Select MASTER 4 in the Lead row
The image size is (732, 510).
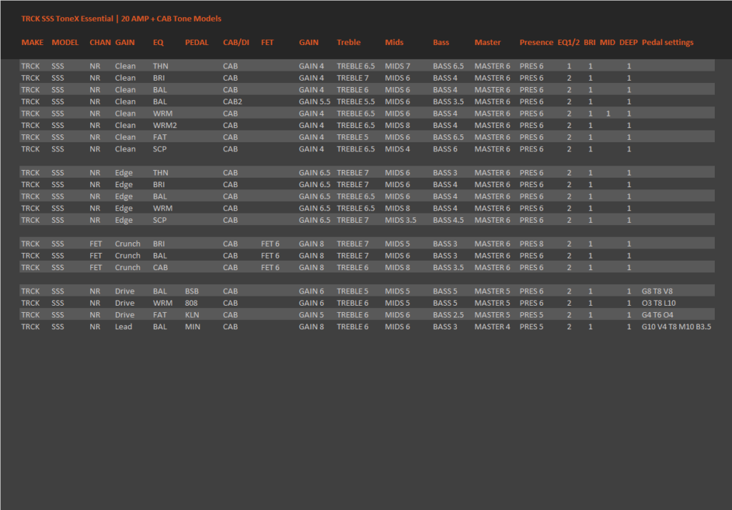[492, 327]
